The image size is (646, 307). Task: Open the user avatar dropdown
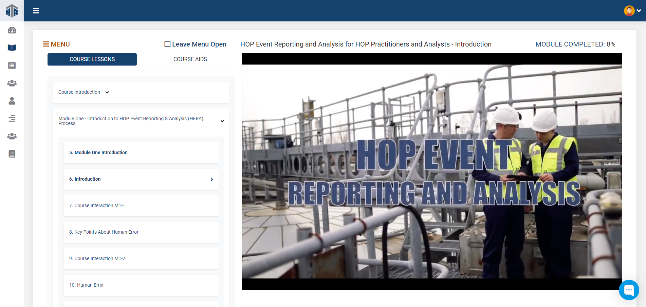point(632,11)
